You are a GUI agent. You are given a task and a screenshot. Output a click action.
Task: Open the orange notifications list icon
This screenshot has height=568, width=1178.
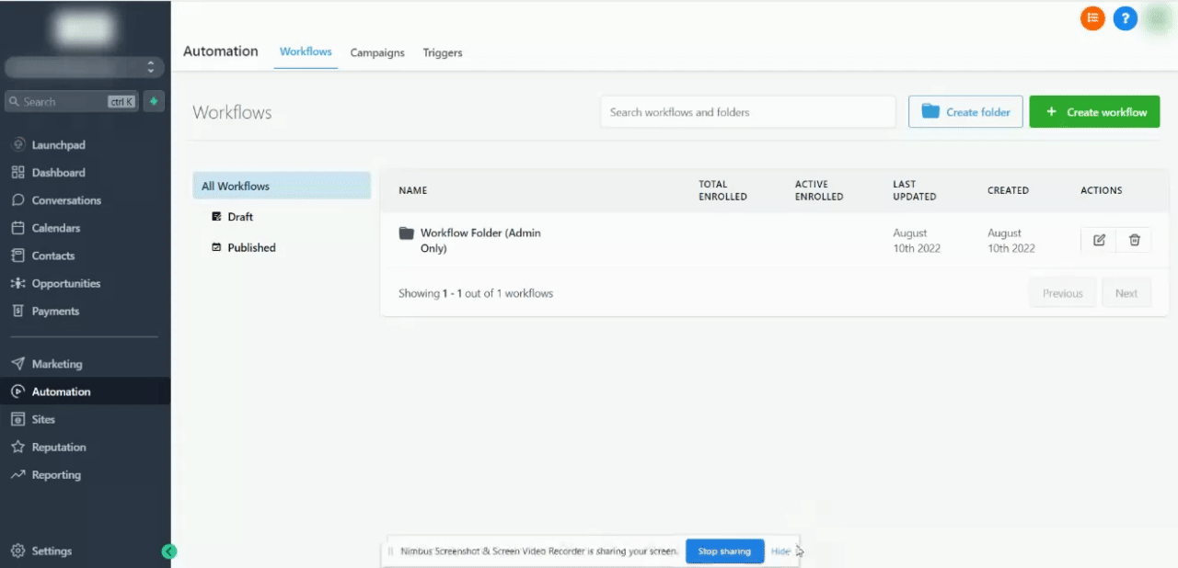pos(1092,17)
